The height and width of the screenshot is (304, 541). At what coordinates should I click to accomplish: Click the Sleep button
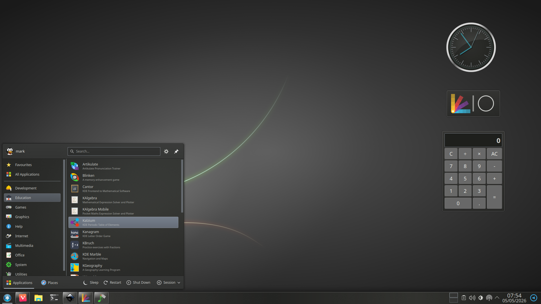coord(91,283)
